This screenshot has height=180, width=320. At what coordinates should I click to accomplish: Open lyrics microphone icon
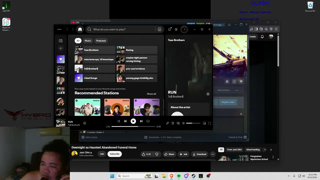point(167,123)
